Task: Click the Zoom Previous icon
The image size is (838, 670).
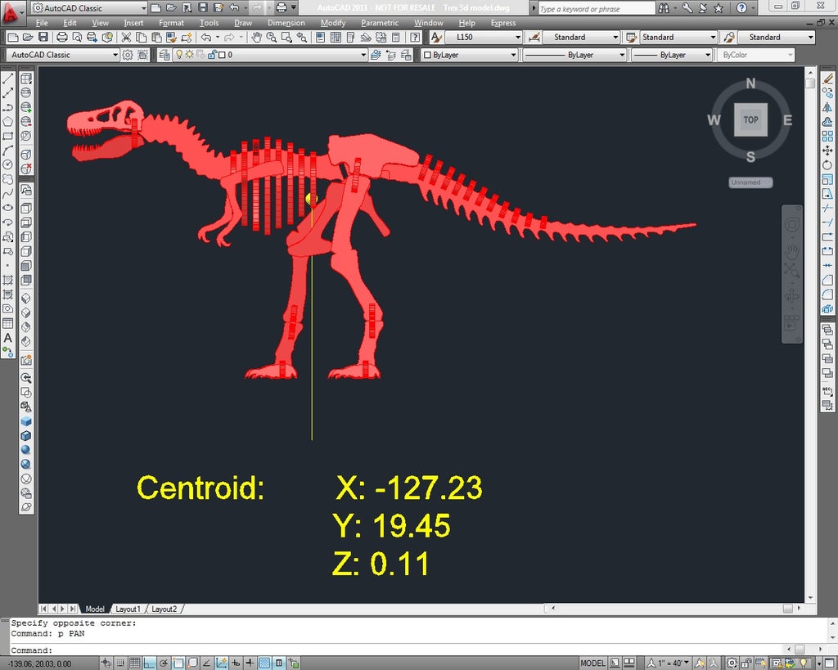Action: pos(302,38)
